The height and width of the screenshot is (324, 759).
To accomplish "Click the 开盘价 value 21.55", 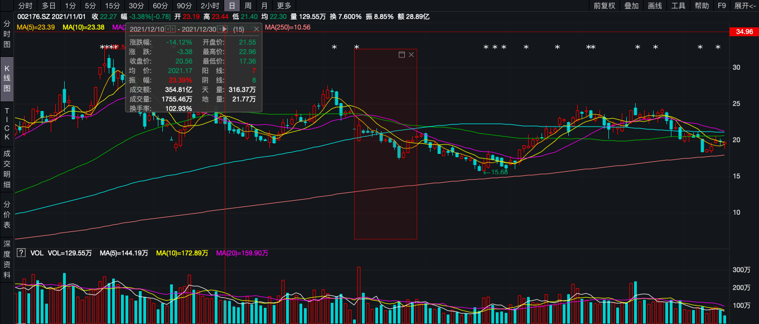I will click(248, 42).
